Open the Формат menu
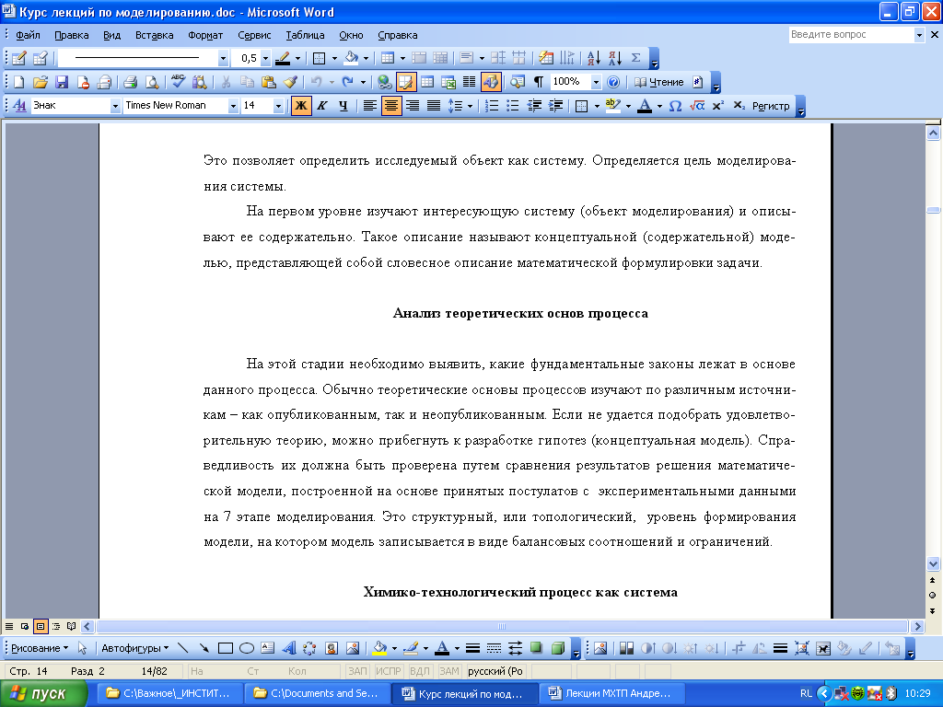The width and height of the screenshot is (943, 707). (205, 35)
